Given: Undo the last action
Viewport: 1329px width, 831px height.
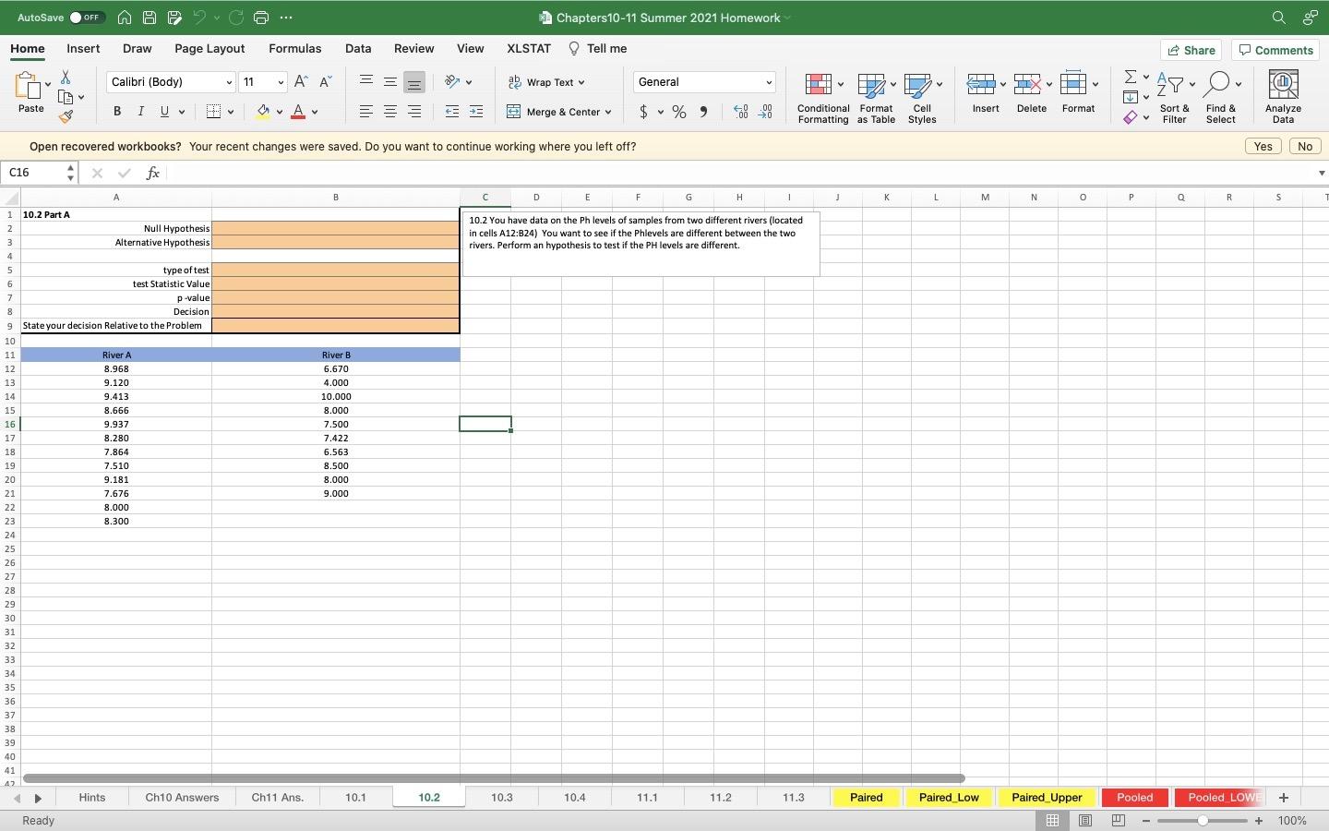Looking at the screenshot, I should [199, 18].
